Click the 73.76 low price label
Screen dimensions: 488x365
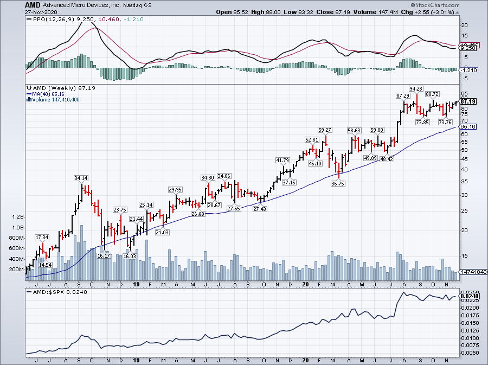(x=445, y=122)
